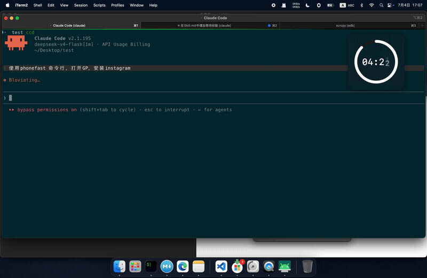Click the submitted phonefast instagram prompt line
427x278 pixels.
click(x=212, y=68)
